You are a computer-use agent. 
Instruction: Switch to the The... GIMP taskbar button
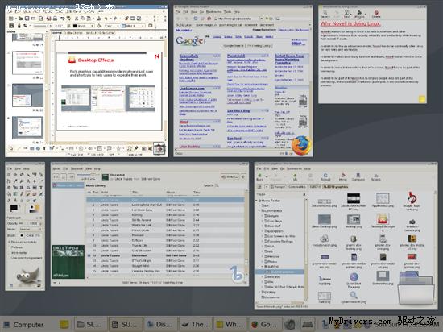pos(196,325)
